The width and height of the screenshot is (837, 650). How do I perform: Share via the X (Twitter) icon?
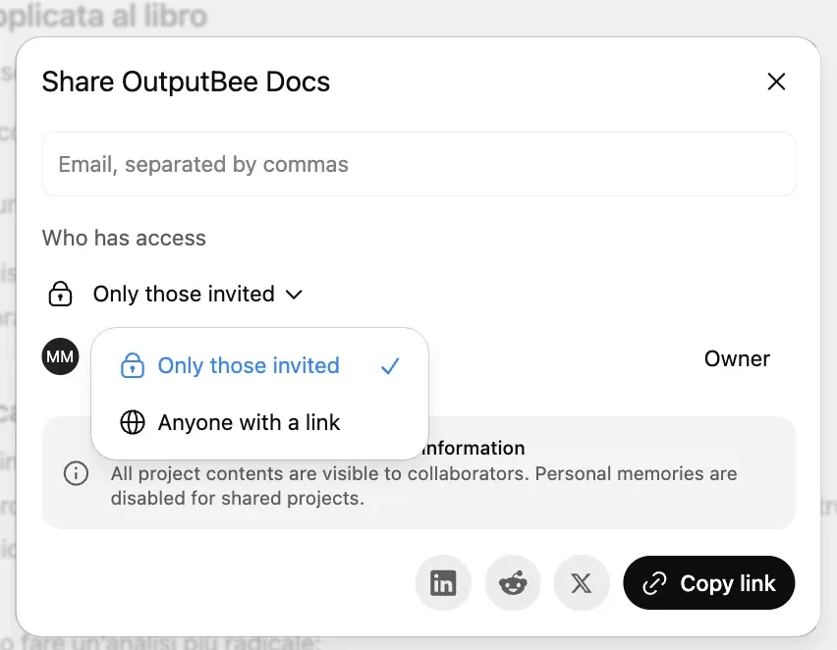point(582,583)
